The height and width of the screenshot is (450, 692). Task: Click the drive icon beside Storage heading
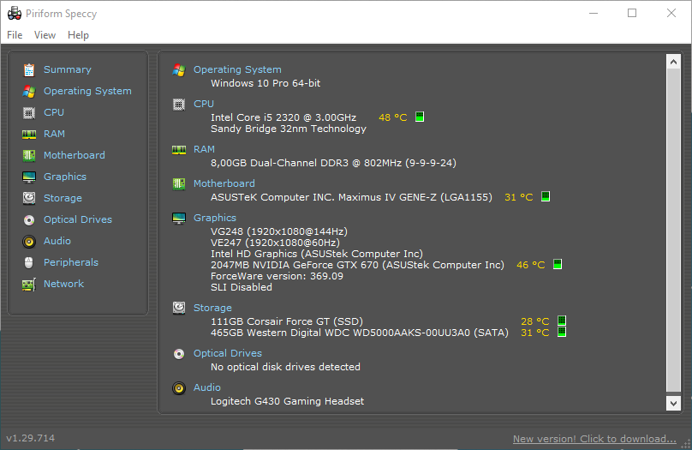(x=179, y=308)
